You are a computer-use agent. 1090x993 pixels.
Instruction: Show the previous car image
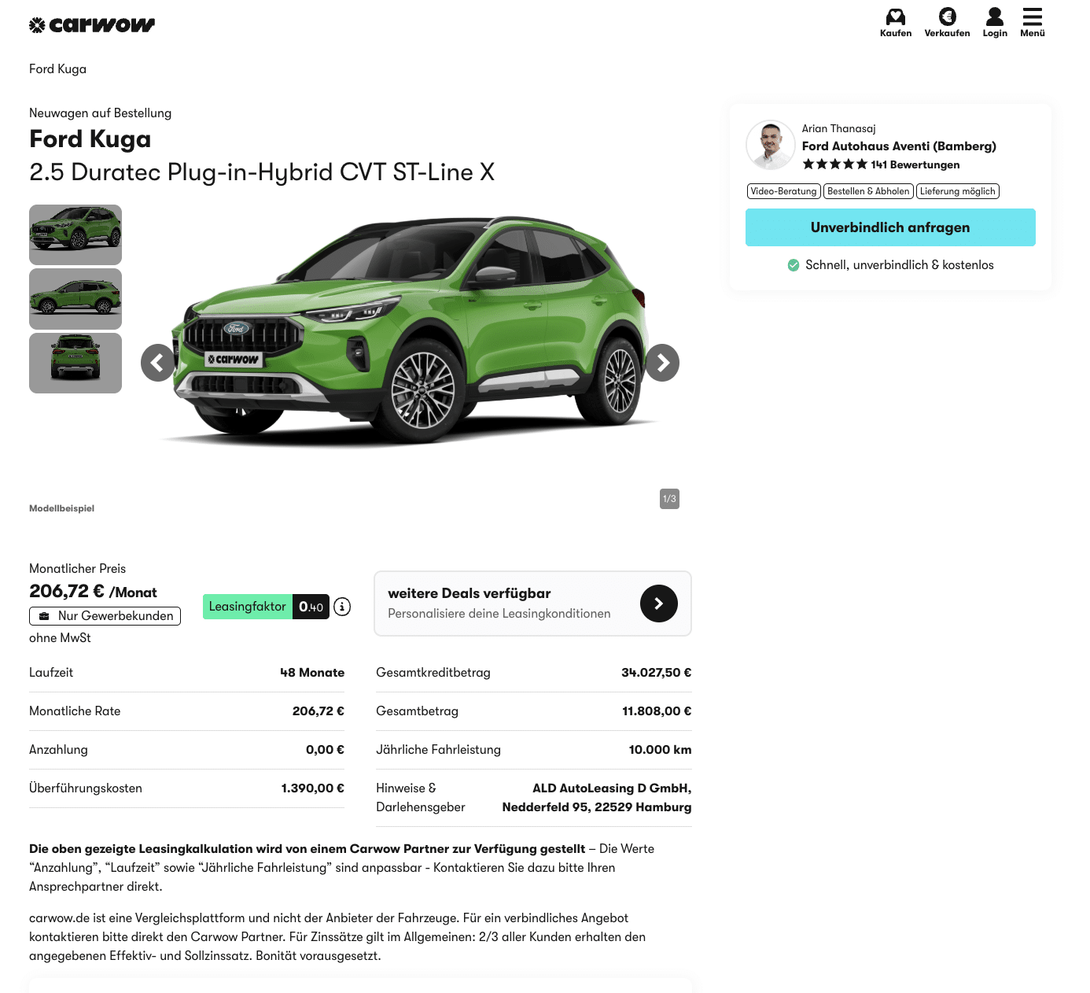[158, 363]
